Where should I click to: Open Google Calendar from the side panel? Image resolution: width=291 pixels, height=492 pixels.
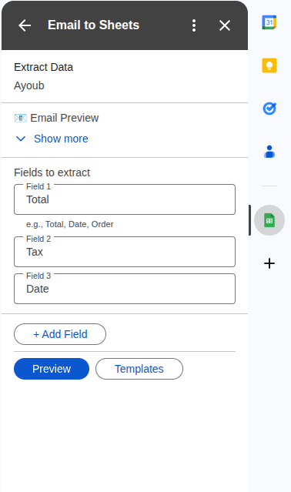(x=269, y=22)
